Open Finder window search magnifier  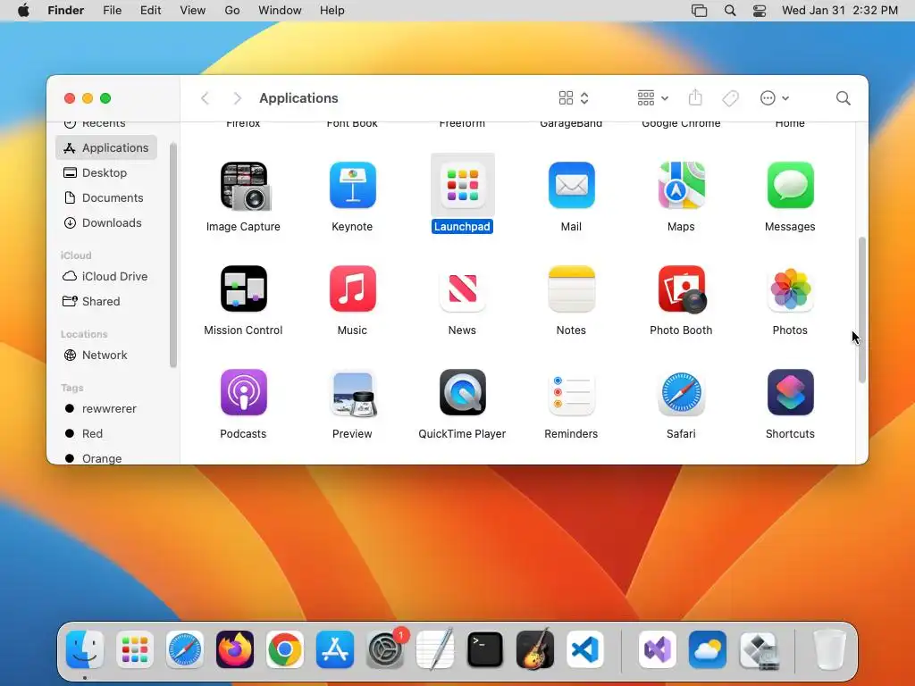pyautogui.click(x=843, y=98)
